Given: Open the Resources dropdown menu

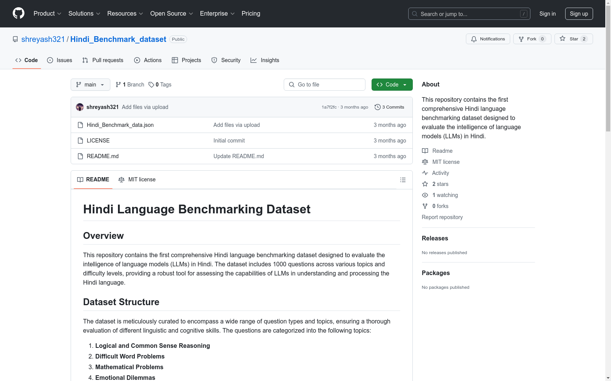Looking at the screenshot, I should (125, 13).
